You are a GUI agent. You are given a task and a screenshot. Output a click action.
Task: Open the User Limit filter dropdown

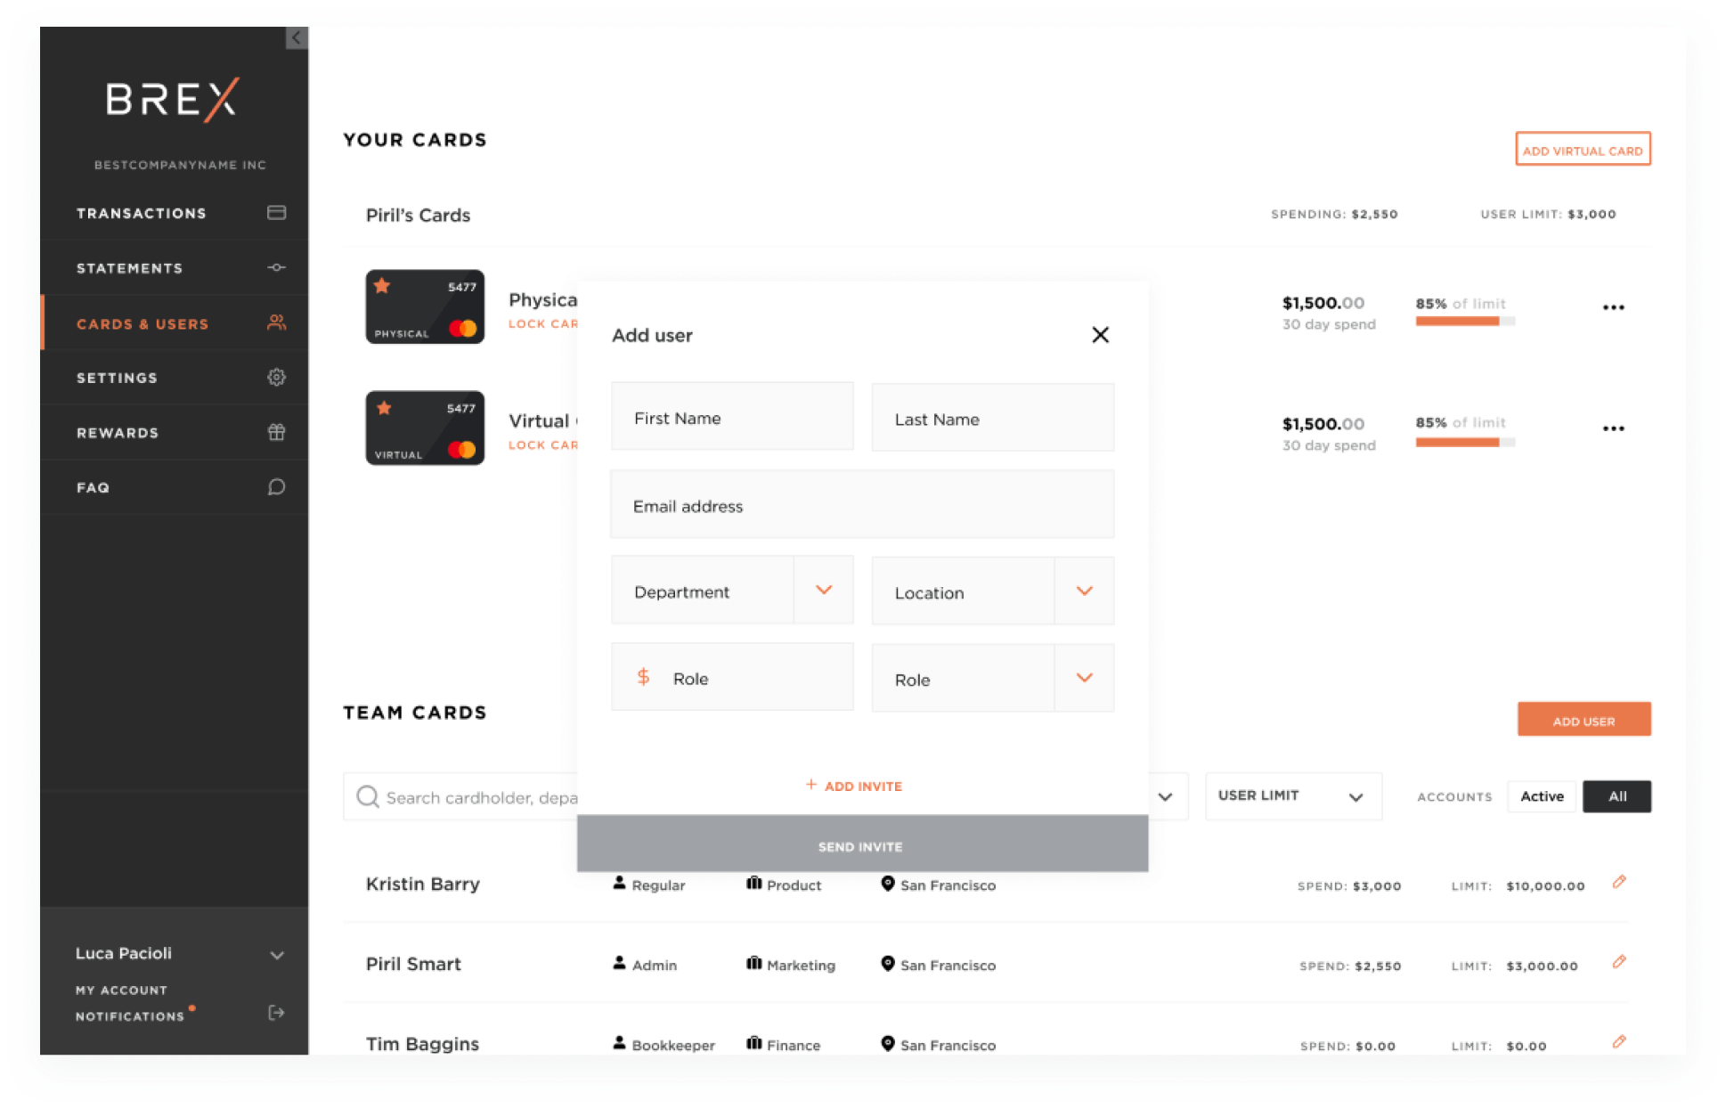point(1292,795)
